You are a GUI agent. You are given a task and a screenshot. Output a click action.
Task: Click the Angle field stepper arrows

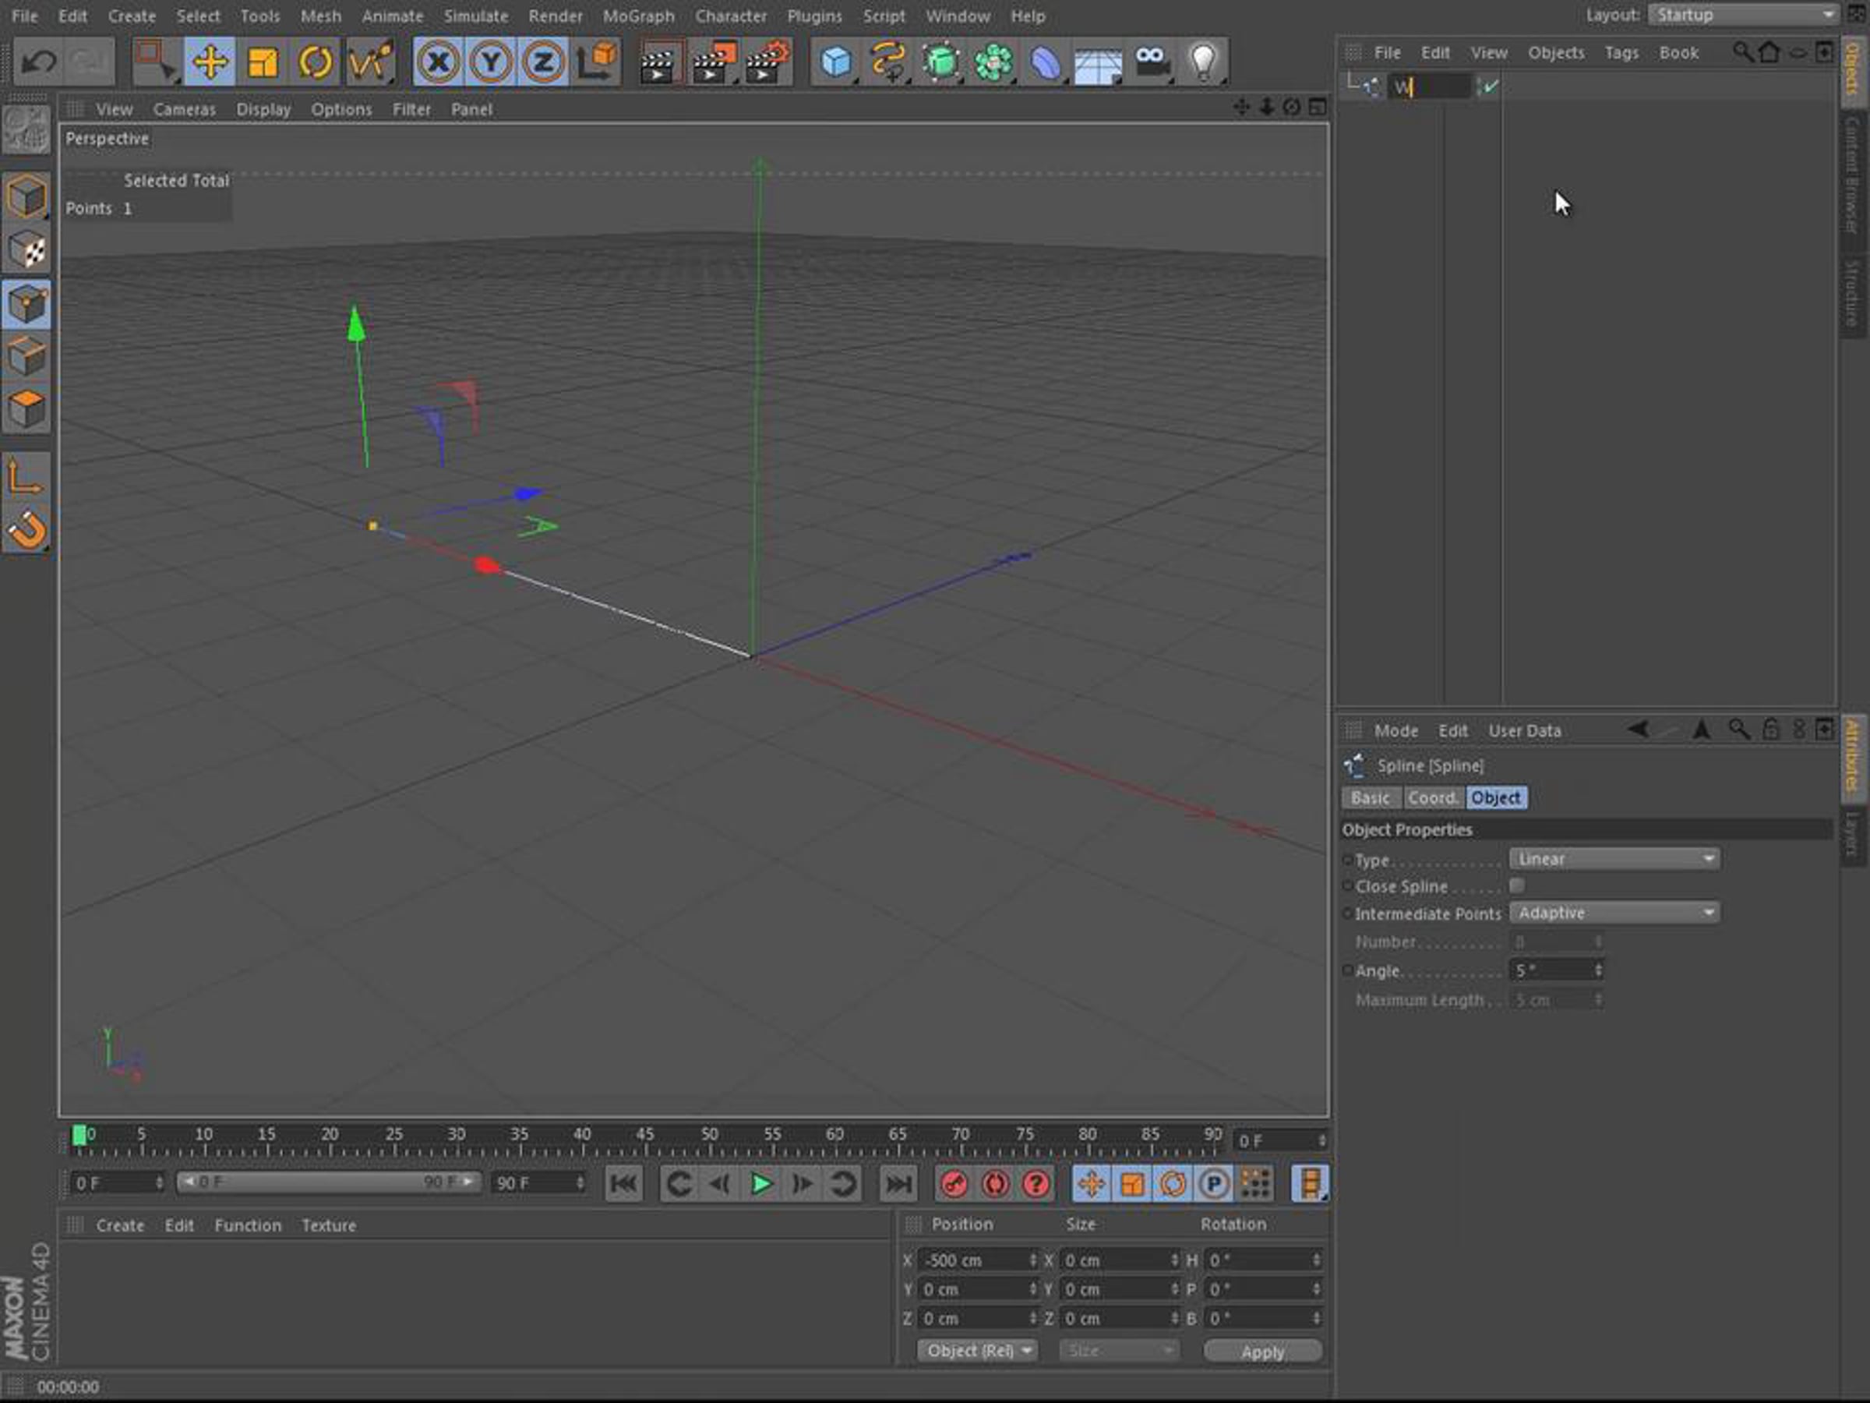[x=1598, y=971]
